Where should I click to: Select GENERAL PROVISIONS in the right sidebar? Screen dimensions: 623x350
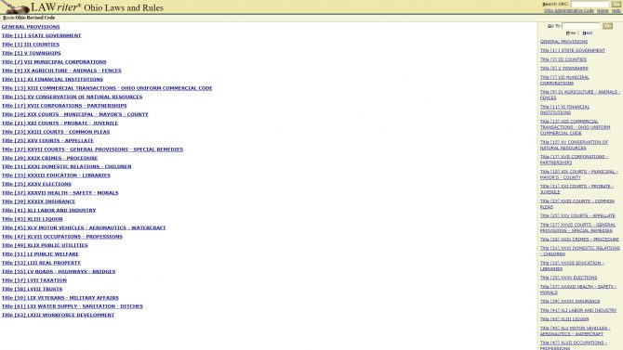point(563,42)
